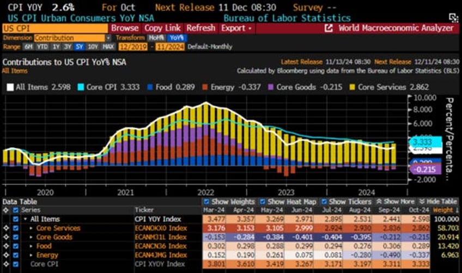Uncheck the Series header checkbox
462x273 pixels.
16,210
